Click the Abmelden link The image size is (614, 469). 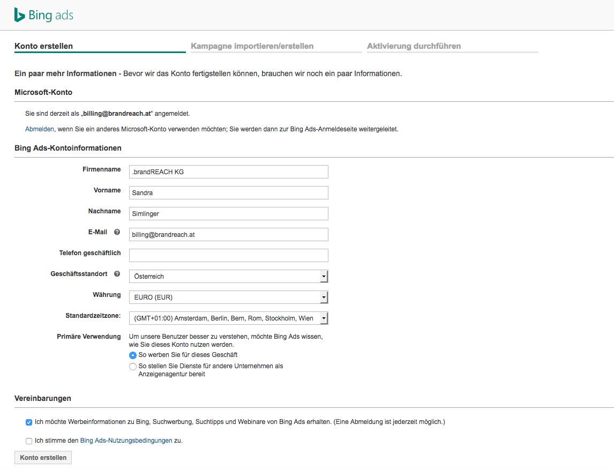(x=40, y=129)
